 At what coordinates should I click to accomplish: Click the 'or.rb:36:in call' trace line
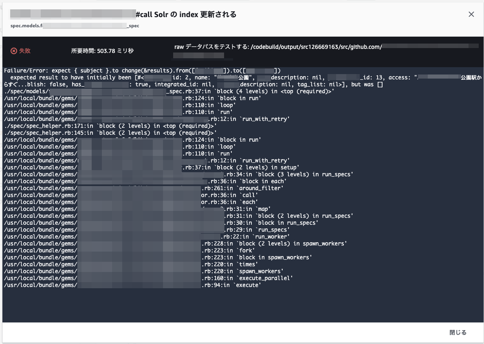click(131, 195)
